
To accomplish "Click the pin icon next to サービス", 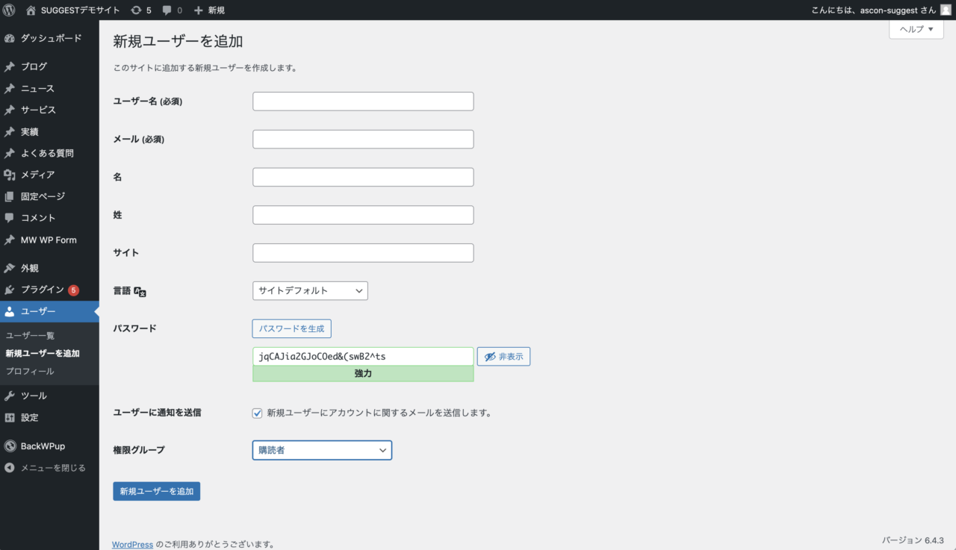I will 10,110.
